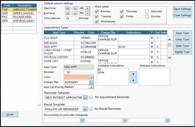
Task: Click left arrow to remove selected instruction
Action: [x=133, y=80]
